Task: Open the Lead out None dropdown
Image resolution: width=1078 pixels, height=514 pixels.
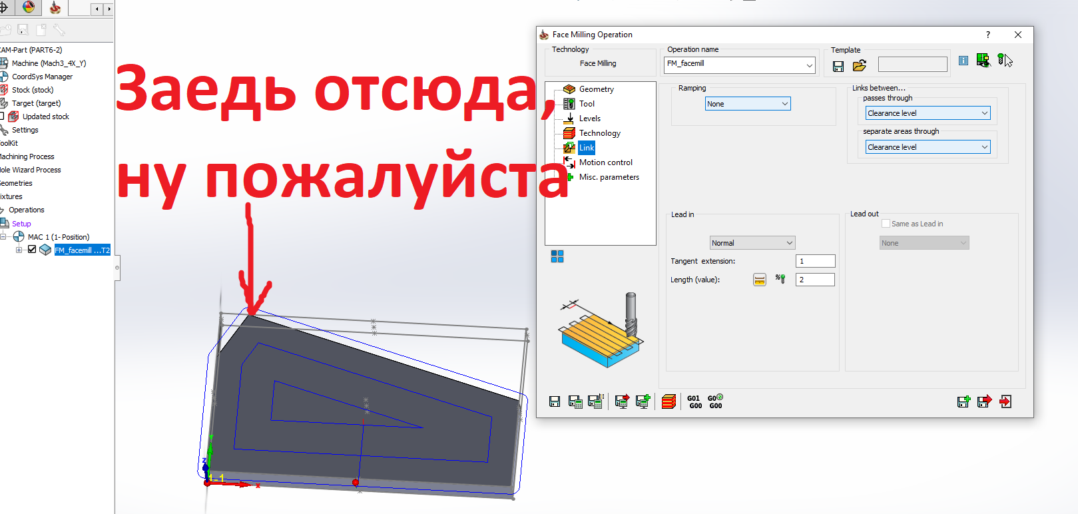Action: point(924,243)
